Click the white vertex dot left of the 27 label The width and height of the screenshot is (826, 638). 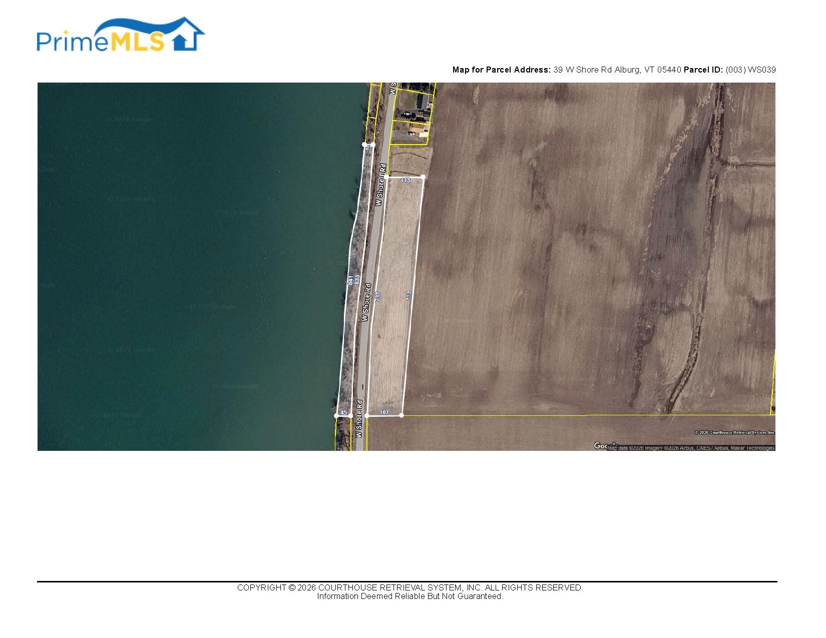point(364,145)
